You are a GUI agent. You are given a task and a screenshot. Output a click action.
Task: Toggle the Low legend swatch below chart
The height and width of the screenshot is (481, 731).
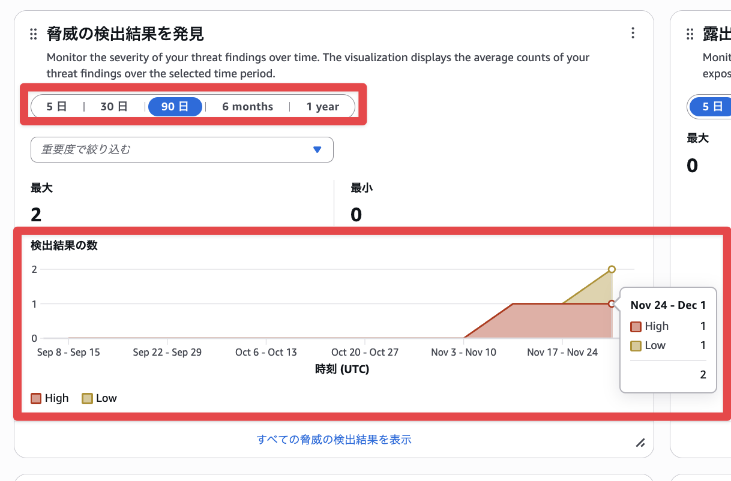click(x=88, y=398)
